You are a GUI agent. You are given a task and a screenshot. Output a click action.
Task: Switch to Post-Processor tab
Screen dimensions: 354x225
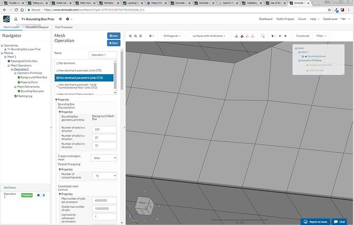point(64,27)
